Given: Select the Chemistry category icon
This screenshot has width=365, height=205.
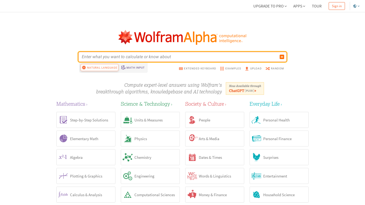Looking at the screenshot, I should (x=127, y=157).
